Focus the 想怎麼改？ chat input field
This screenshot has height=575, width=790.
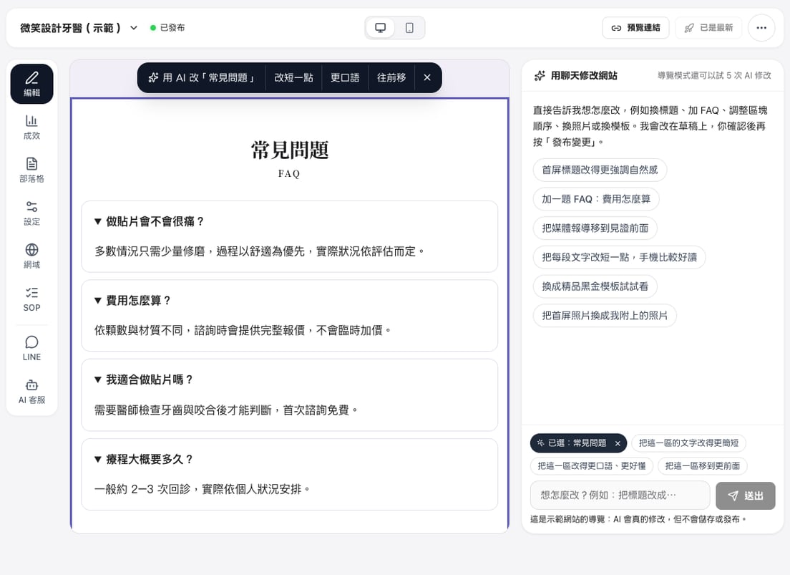click(x=620, y=495)
